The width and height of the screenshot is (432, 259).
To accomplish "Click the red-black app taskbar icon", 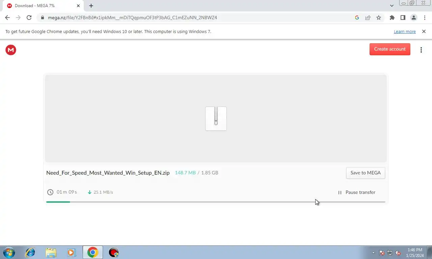I will tap(114, 252).
